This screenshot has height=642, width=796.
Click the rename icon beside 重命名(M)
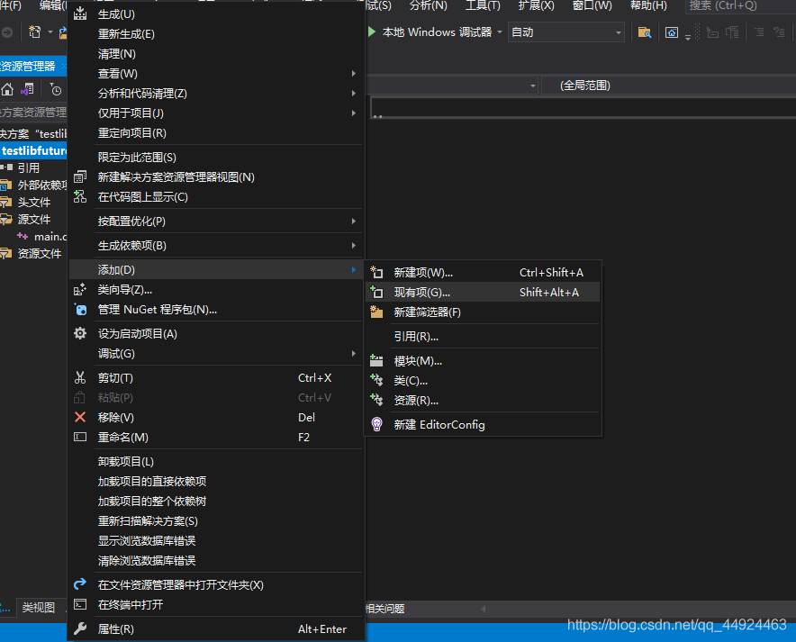point(80,437)
